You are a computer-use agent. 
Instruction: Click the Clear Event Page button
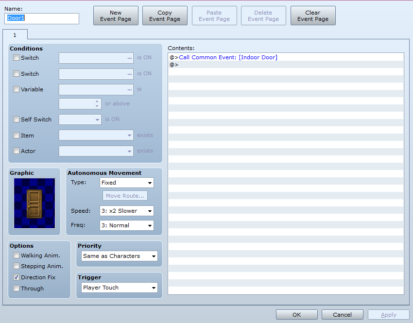pos(313,16)
